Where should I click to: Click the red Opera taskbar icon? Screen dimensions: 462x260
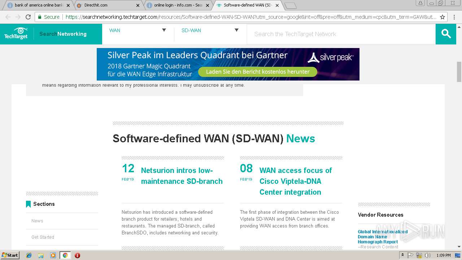point(77,255)
